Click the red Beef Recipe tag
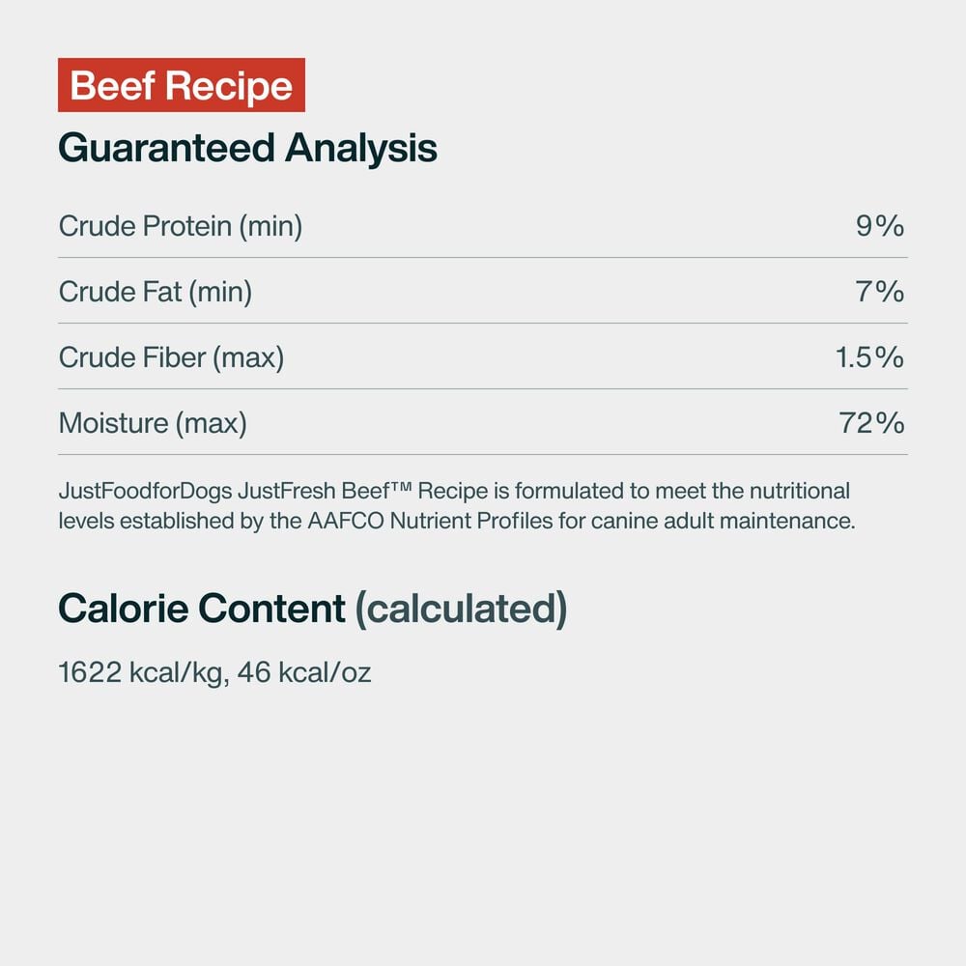Image resolution: width=966 pixels, height=966 pixels. 182,86
